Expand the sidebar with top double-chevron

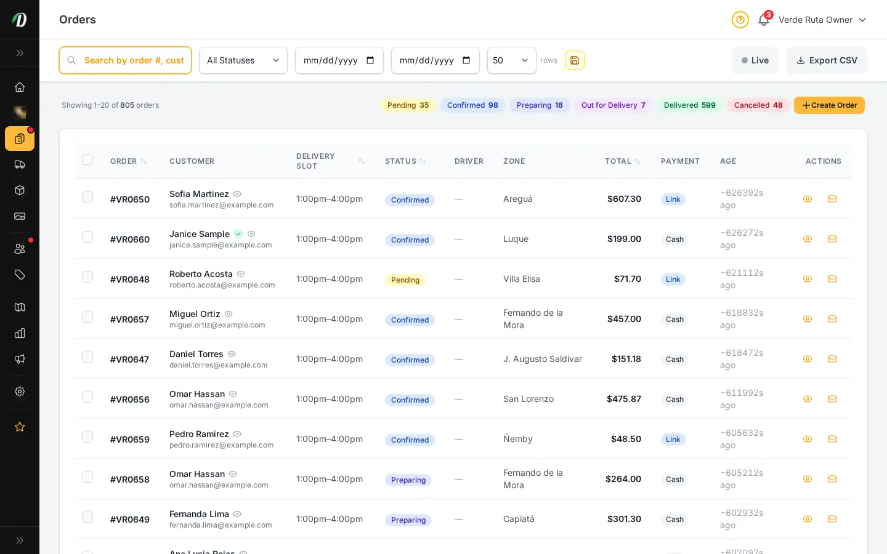click(x=20, y=53)
